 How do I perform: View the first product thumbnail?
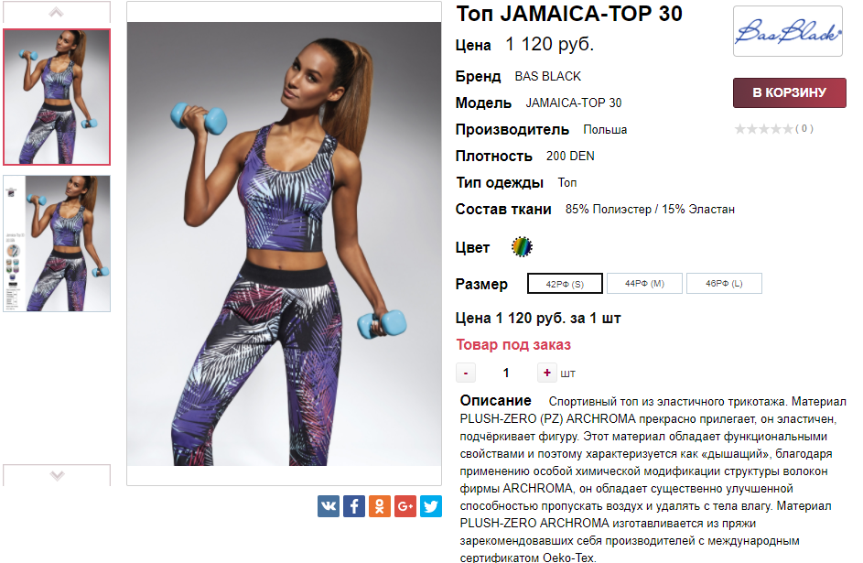[57, 97]
